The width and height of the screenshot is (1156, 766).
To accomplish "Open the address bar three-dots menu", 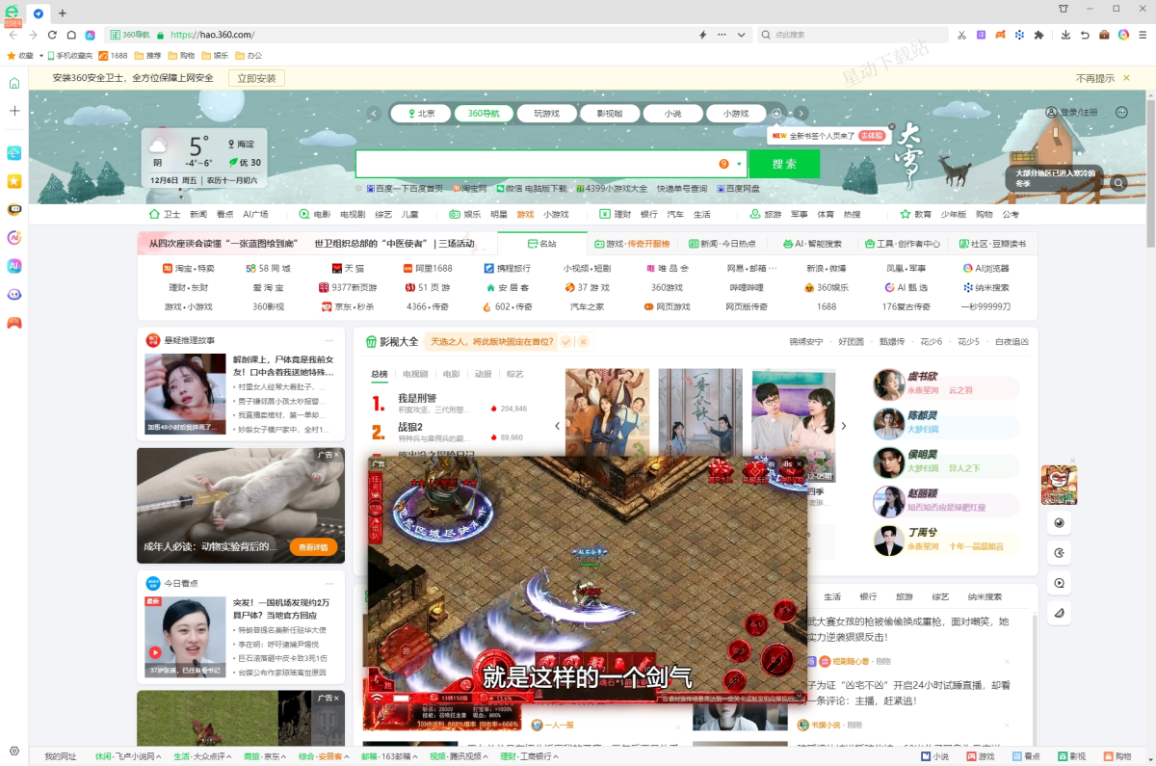I will pyautogui.click(x=722, y=35).
